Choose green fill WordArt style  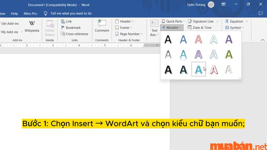click(x=229, y=54)
